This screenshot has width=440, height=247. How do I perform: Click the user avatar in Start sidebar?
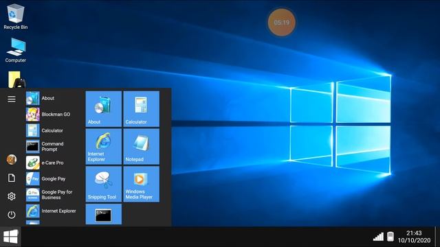(12, 159)
